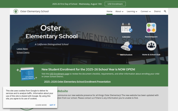This screenshot has width=178, height=111.
Task: Select the Connect menu label
Action: tap(144, 11)
